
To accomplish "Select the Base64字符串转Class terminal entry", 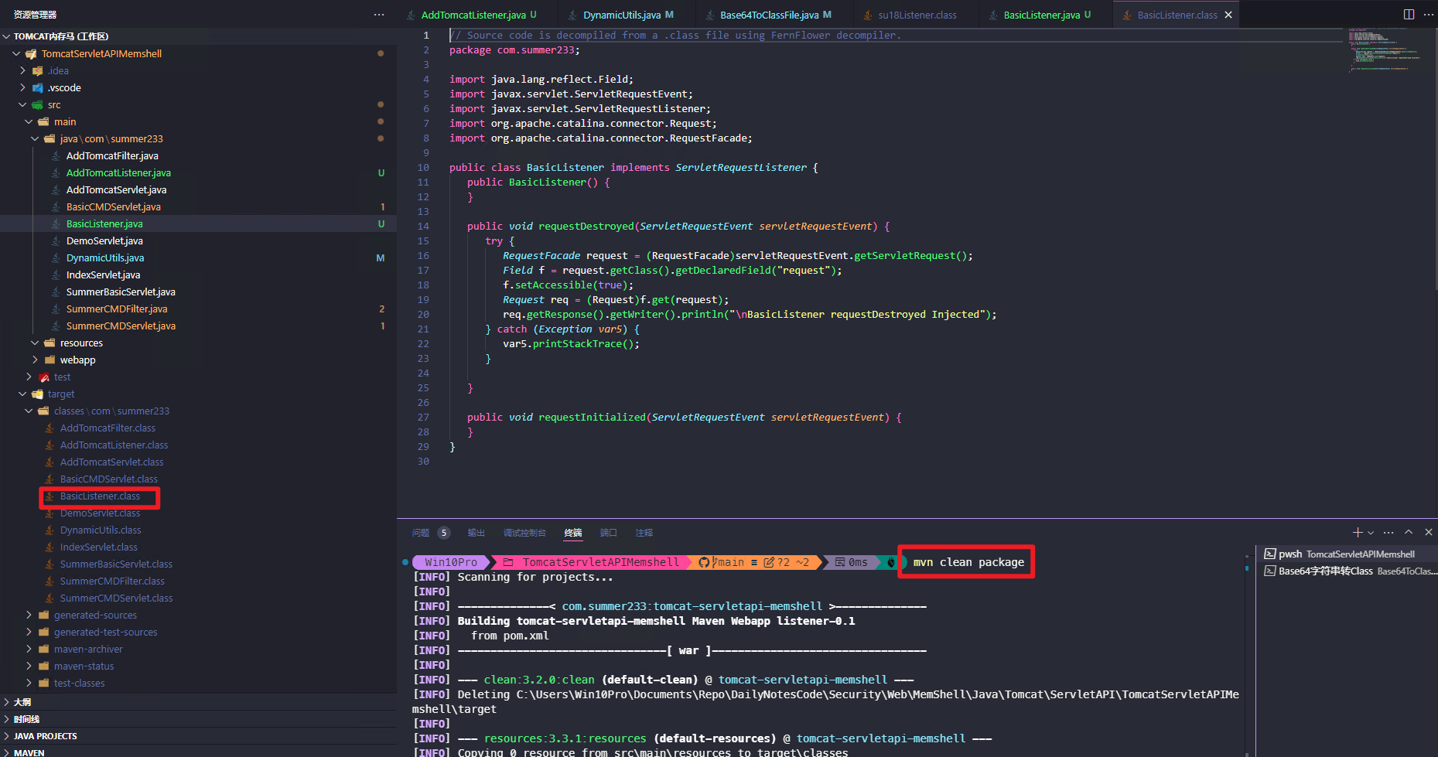I will click(x=1346, y=571).
